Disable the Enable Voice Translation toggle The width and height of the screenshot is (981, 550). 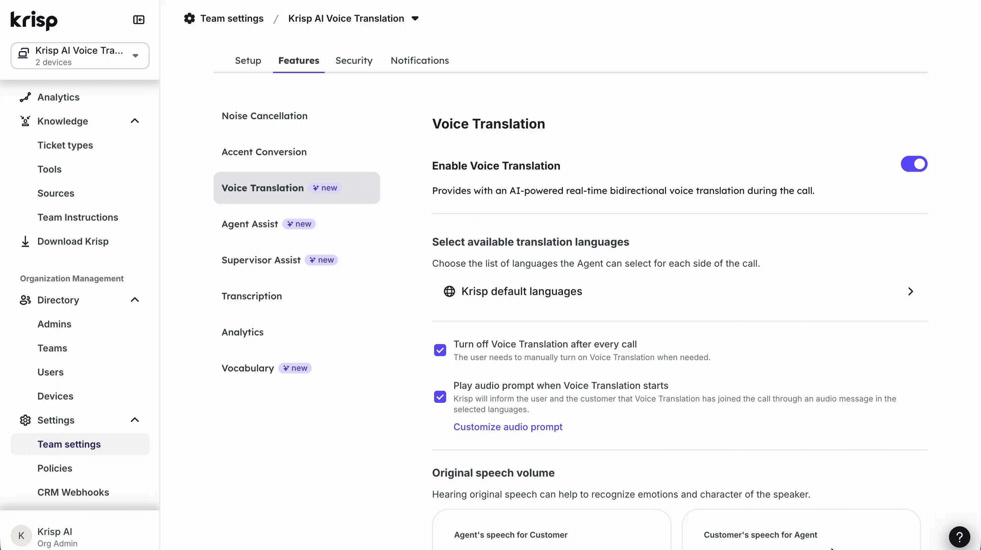click(914, 164)
